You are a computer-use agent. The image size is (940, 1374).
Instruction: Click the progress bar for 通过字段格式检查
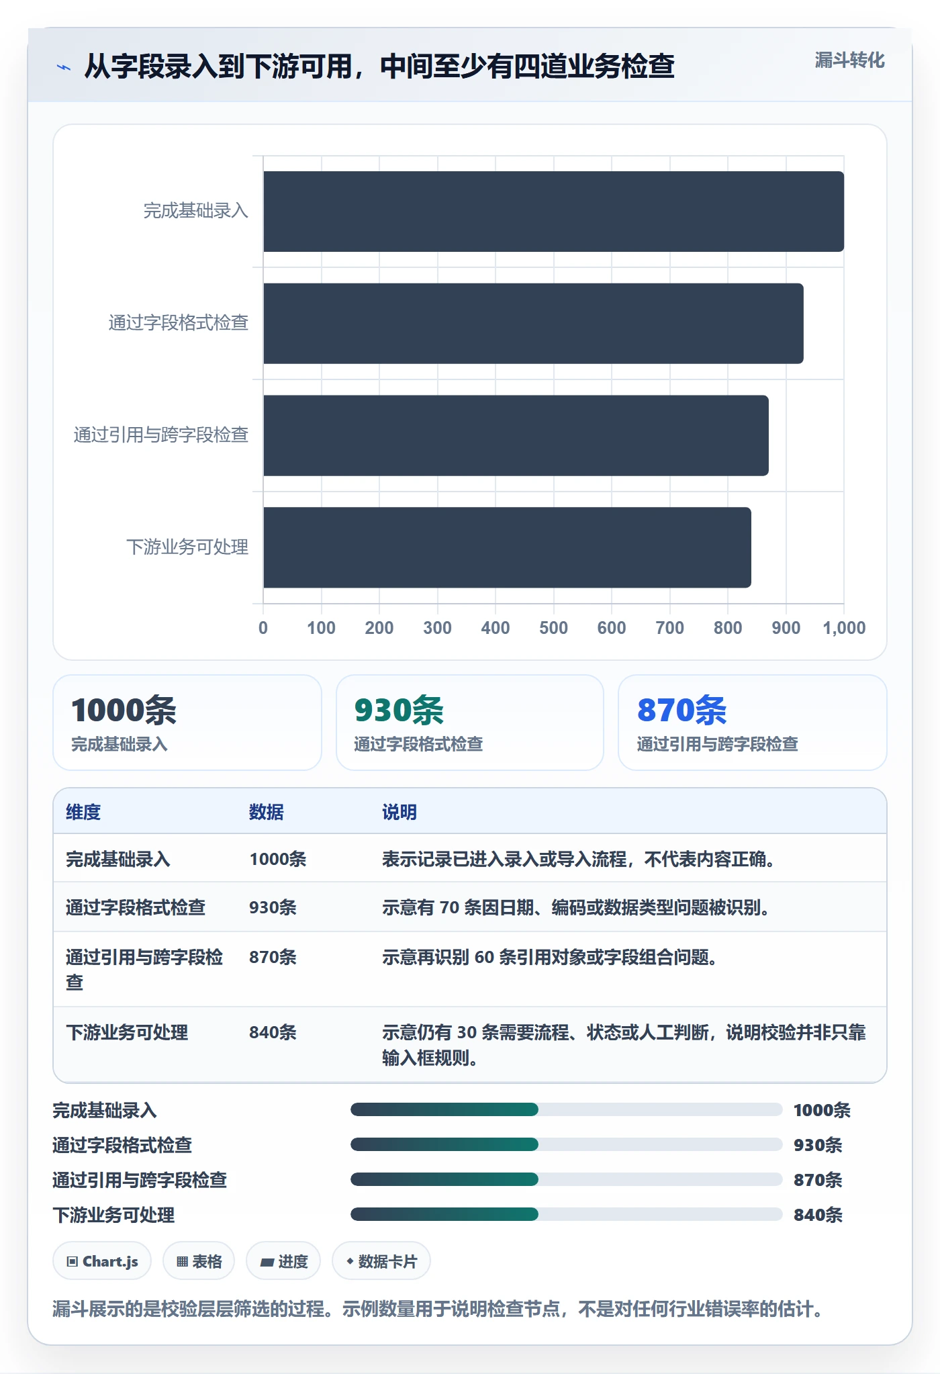(x=566, y=1144)
